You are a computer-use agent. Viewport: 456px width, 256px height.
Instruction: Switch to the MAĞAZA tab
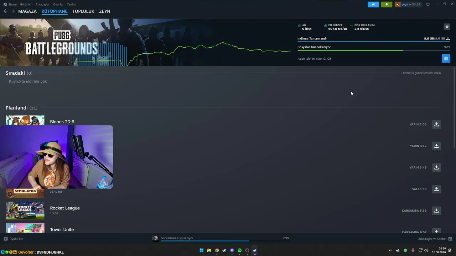[x=27, y=11]
